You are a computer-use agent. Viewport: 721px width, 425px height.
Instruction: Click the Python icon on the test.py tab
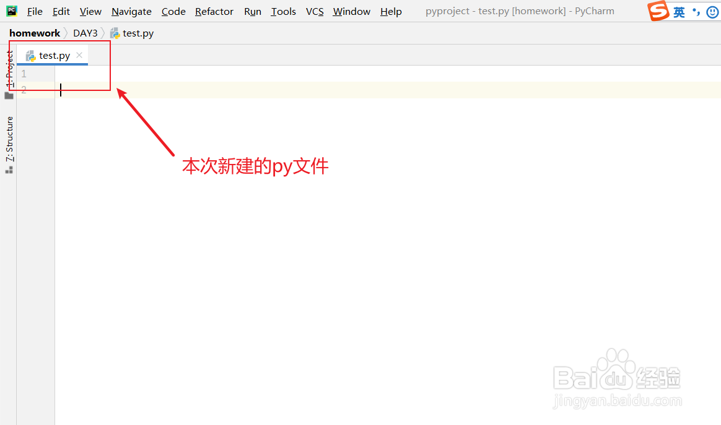pyautogui.click(x=30, y=55)
